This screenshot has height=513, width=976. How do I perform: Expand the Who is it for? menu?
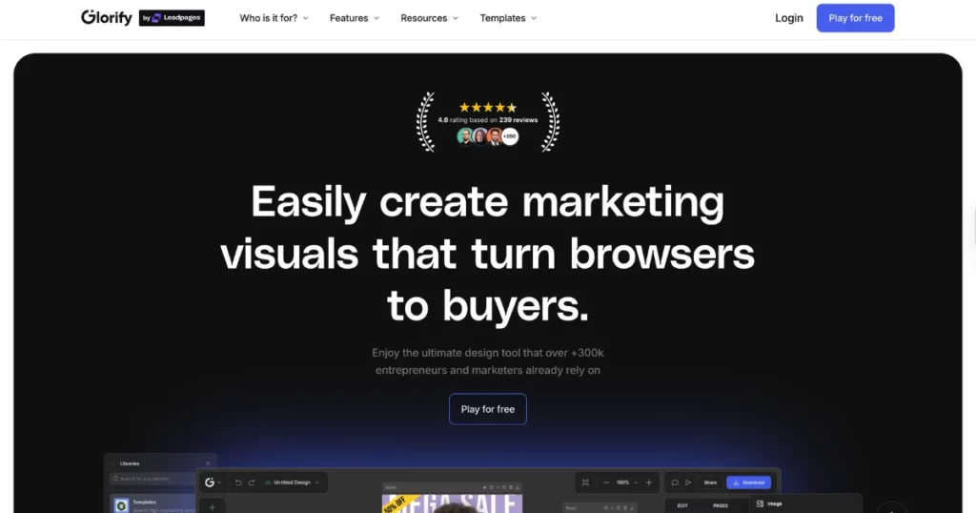(274, 18)
